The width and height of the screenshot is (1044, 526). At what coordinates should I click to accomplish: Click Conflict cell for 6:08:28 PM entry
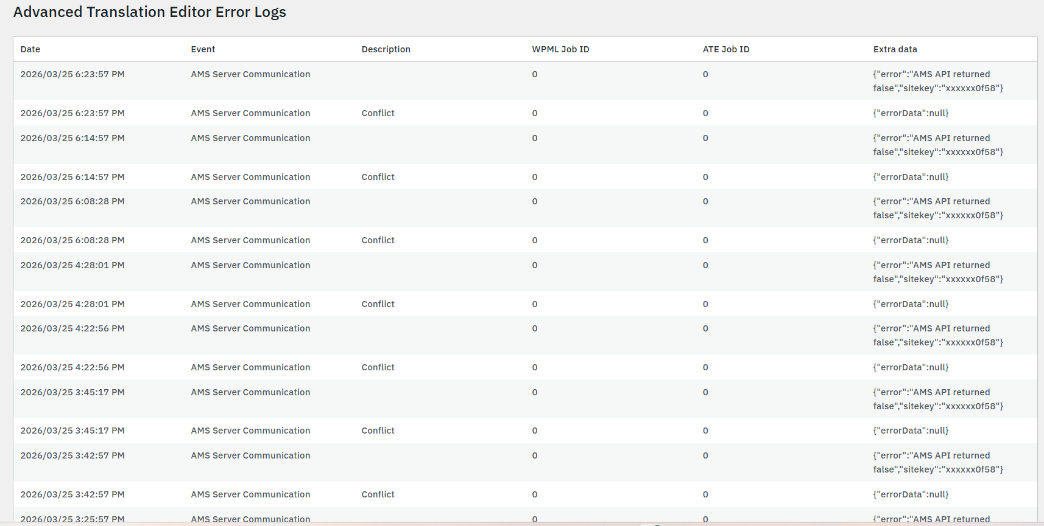(378, 240)
